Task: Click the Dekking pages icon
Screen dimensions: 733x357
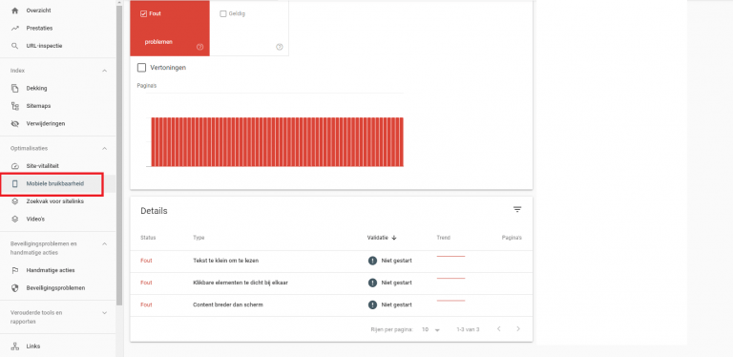Action: (x=15, y=89)
